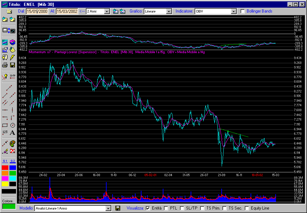Click the SL-TP stop loss tool
Screen dimensions: 307x213
13,76
